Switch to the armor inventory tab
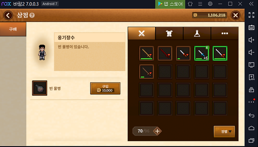The width and height of the screenshot is (258, 147). click(x=169, y=33)
